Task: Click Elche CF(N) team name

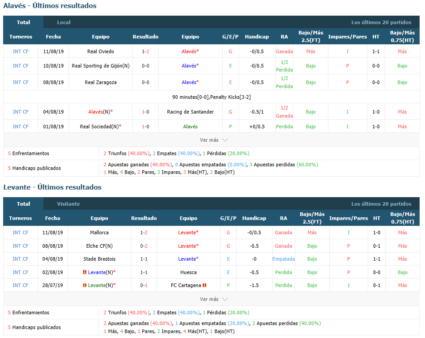Action: coord(99,246)
